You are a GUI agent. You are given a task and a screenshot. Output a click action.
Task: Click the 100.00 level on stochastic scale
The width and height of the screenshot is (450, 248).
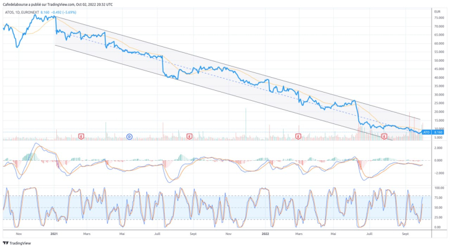click(439, 188)
